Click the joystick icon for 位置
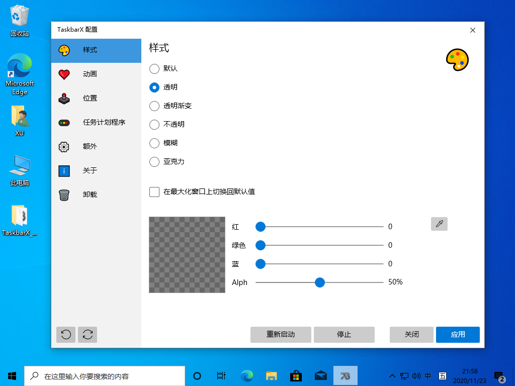Viewport: 515px width, 386px height. tap(64, 98)
